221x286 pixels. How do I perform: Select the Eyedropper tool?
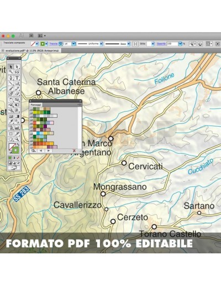tap(11, 122)
